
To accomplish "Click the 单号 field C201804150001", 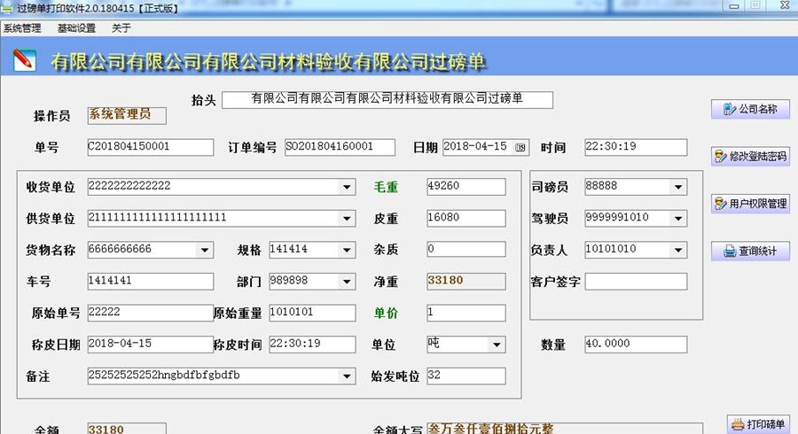I will coord(150,147).
